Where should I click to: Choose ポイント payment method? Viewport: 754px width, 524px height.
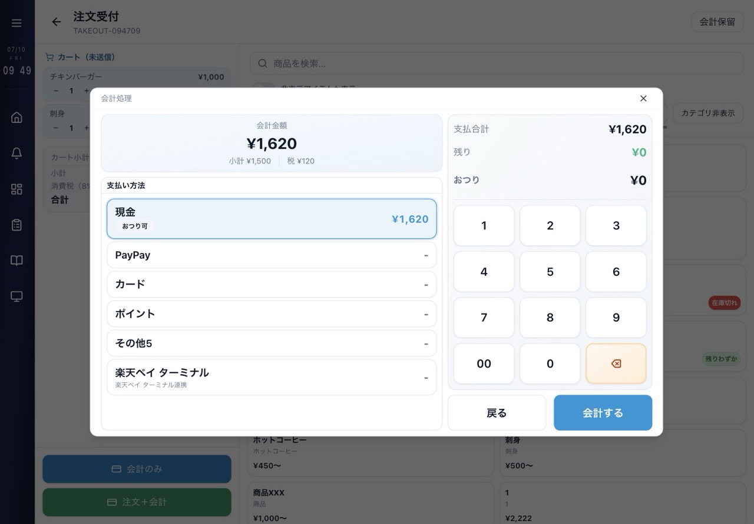pyautogui.click(x=272, y=314)
